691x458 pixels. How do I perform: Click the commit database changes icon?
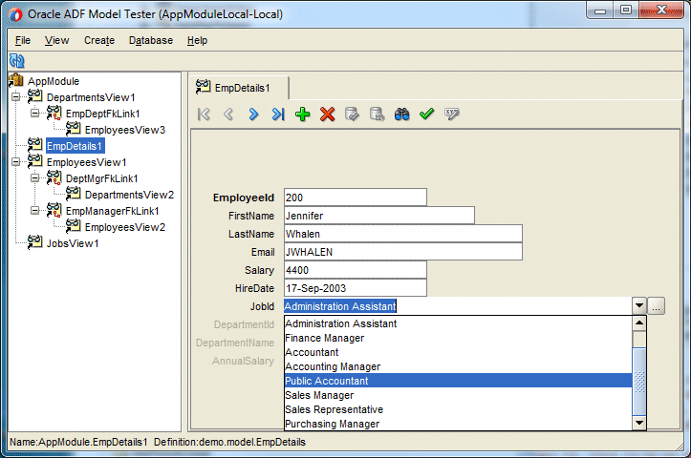pos(352,114)
